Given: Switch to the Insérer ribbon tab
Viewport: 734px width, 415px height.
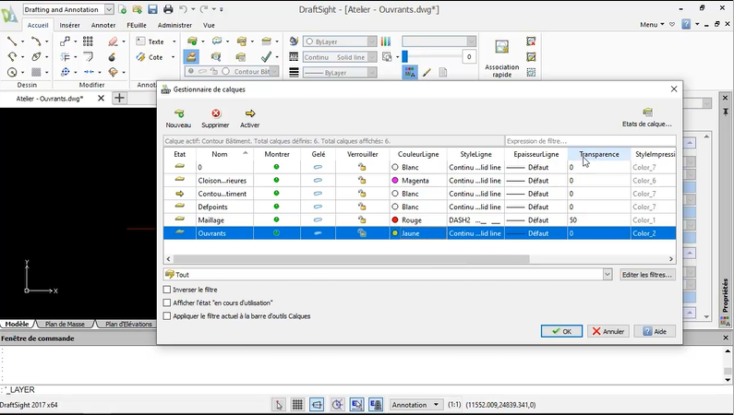Looking at the screenshot, I should [69, 26].
